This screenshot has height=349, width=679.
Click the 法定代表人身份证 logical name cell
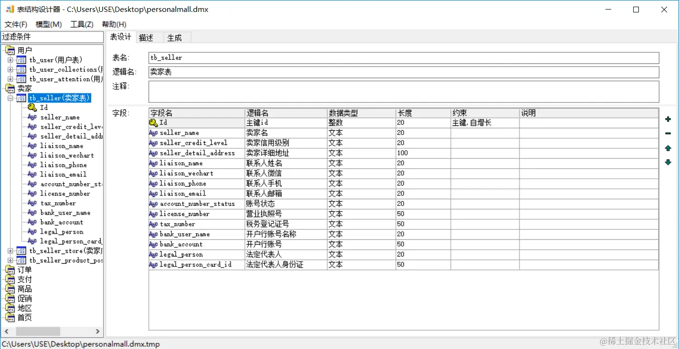pos(286,265)
